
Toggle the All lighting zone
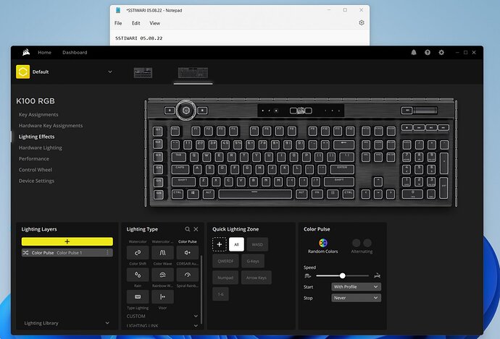(236, 244)
